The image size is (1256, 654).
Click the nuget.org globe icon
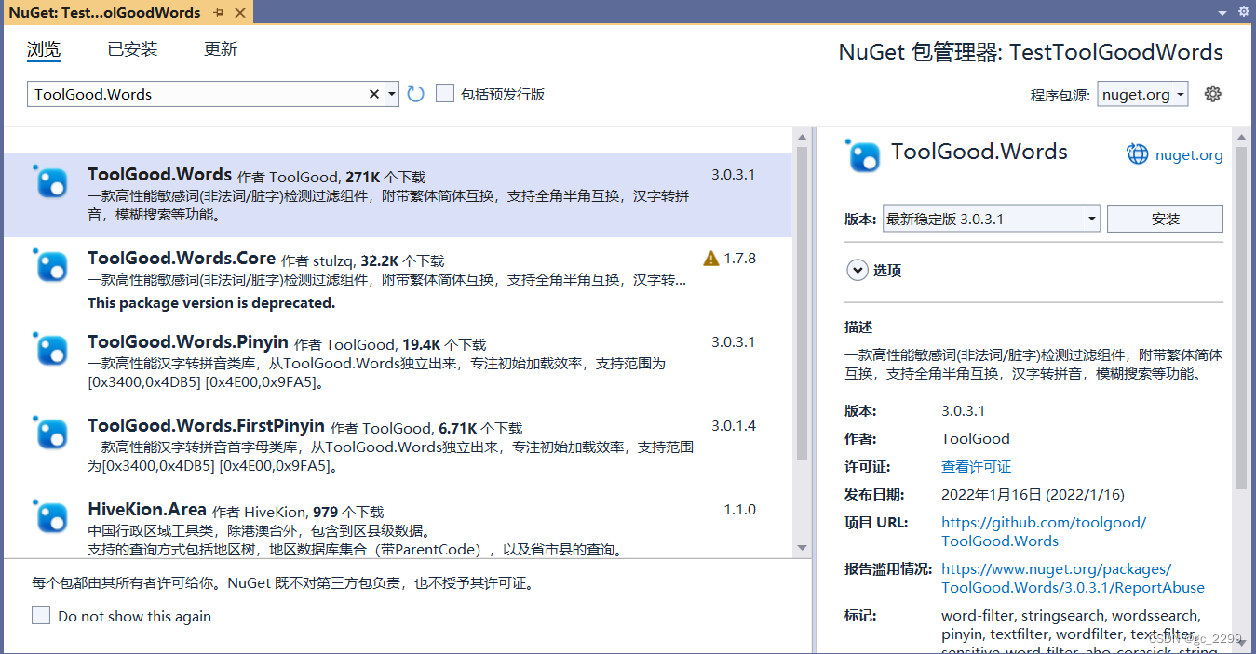click(x=1138, y=154)
